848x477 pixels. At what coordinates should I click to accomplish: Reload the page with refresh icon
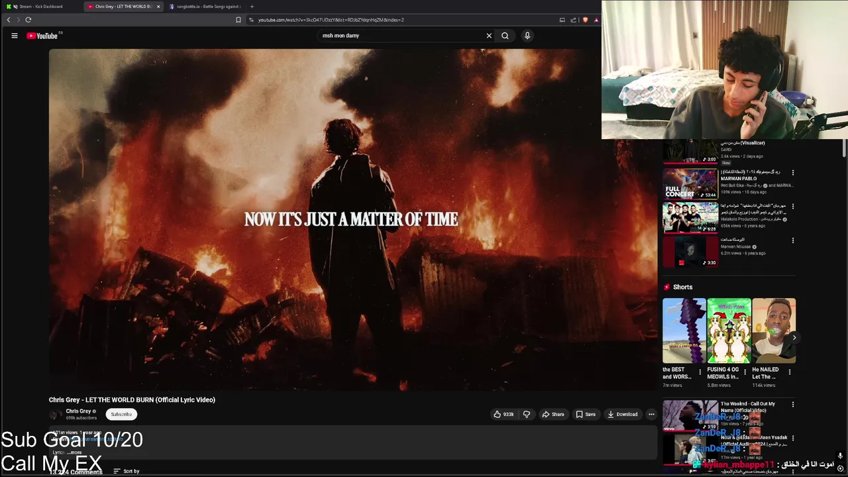28,20
